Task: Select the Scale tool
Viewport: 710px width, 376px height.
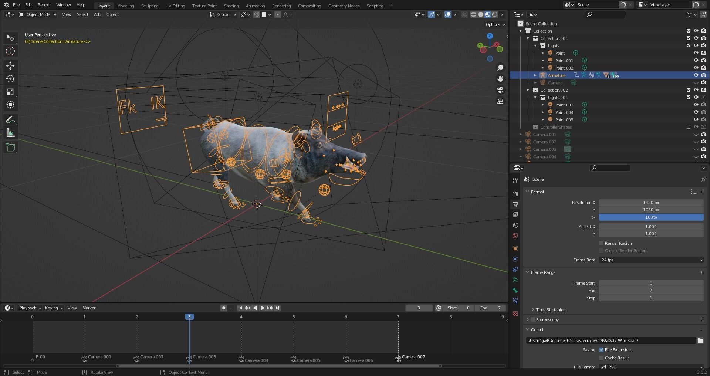Action: click(10, 92)
